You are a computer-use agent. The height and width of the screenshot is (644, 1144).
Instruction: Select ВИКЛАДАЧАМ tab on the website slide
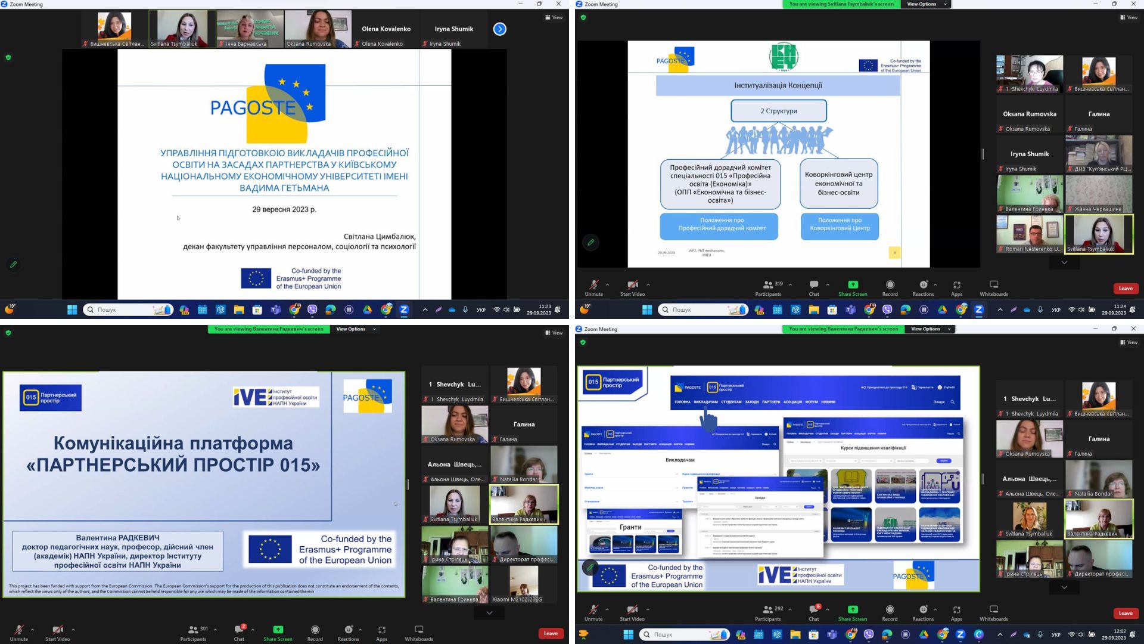click(705, 402)
